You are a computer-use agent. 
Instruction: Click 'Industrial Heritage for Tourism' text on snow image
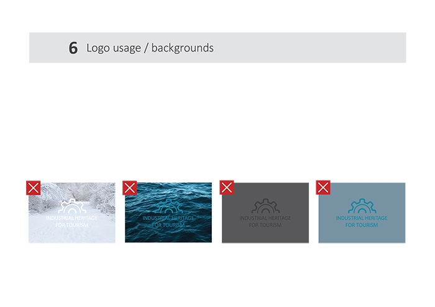pos(71,221)
